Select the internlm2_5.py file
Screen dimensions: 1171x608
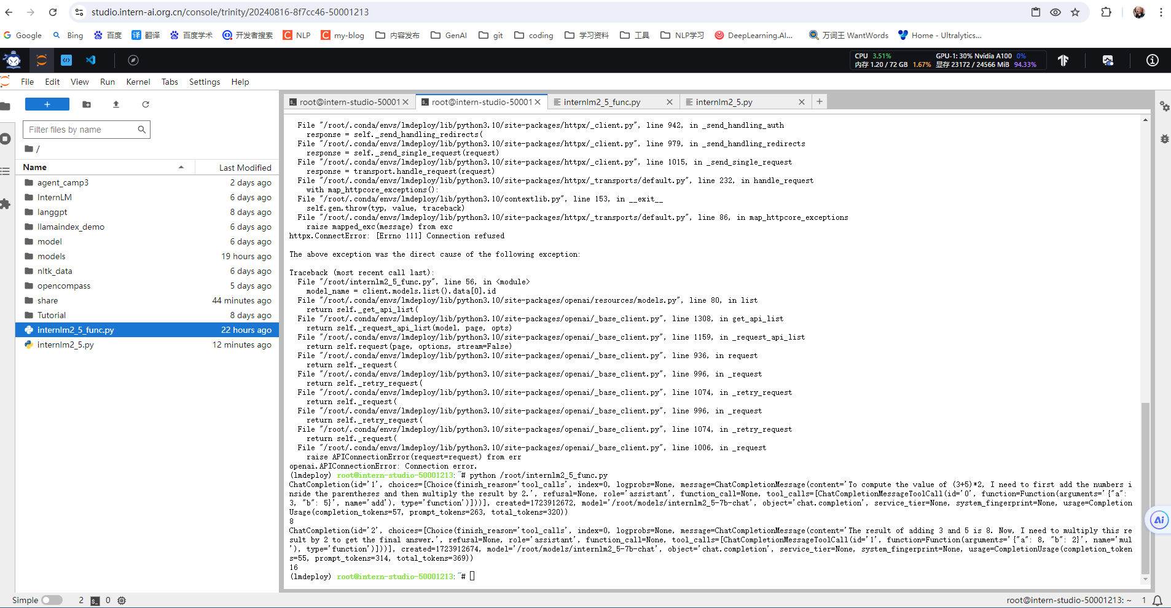tap(147, 345)
